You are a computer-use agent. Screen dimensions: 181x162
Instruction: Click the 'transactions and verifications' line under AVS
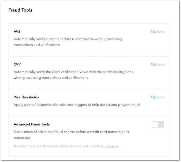37,45
